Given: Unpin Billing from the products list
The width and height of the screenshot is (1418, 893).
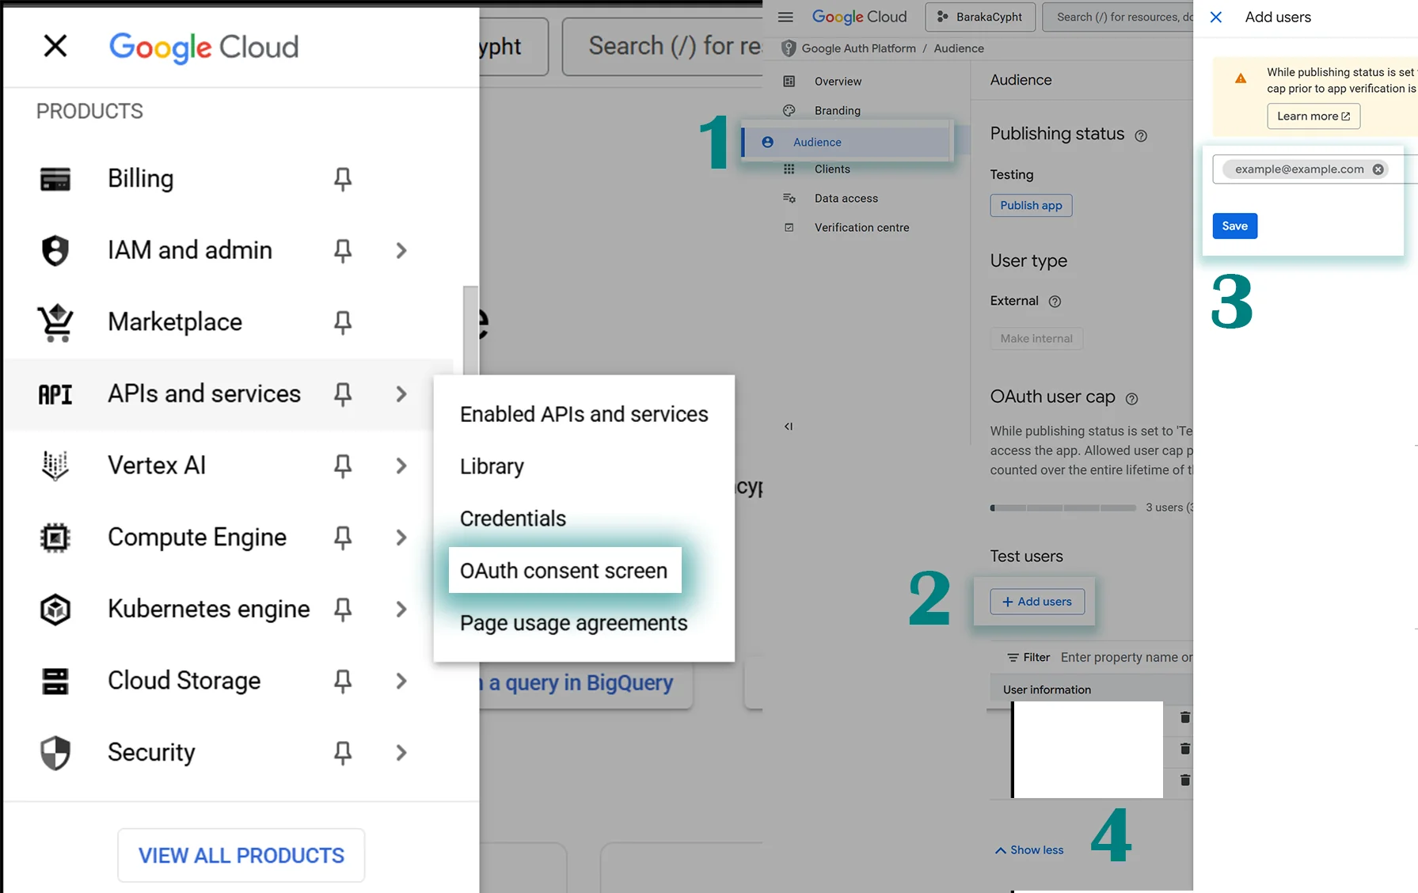Looking at the screenshot, I should coord(343,179).
